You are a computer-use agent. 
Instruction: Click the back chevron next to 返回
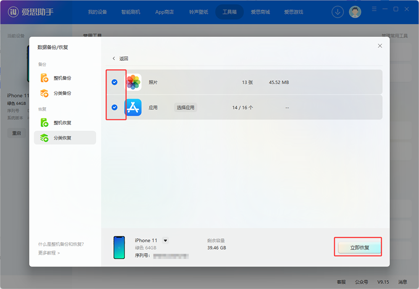click(114, 59)
